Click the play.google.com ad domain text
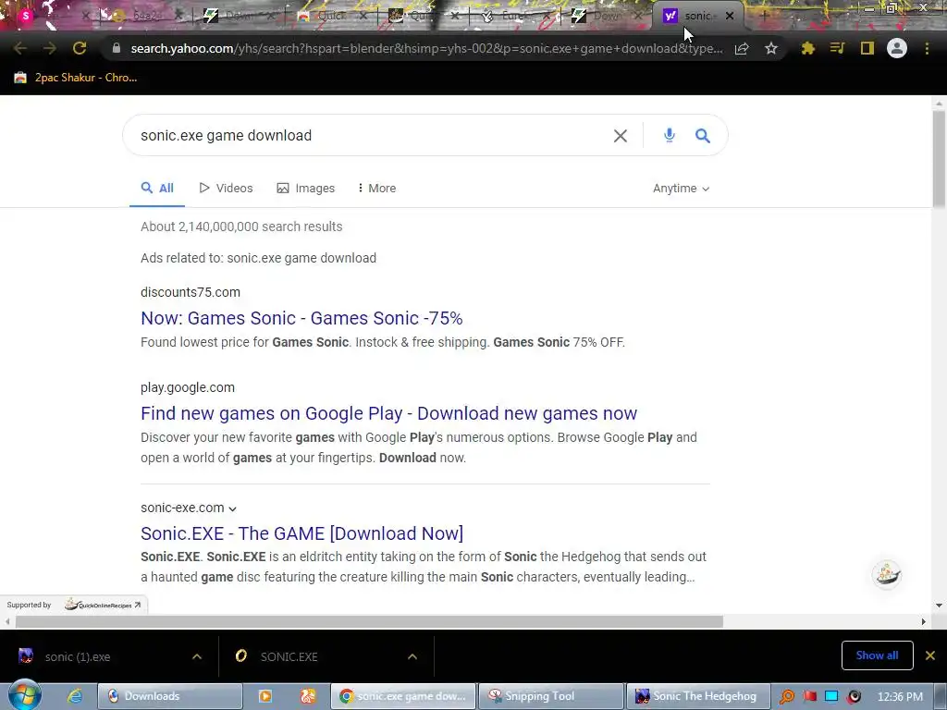This screenshot has width=947, height=710. [188, 387]
